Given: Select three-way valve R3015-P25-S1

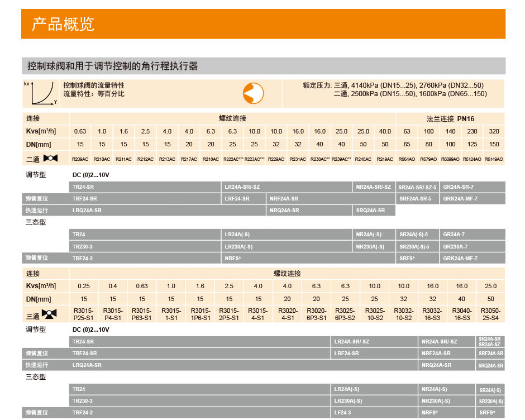Looking at the screenshot, I should (x=83, y=314).
